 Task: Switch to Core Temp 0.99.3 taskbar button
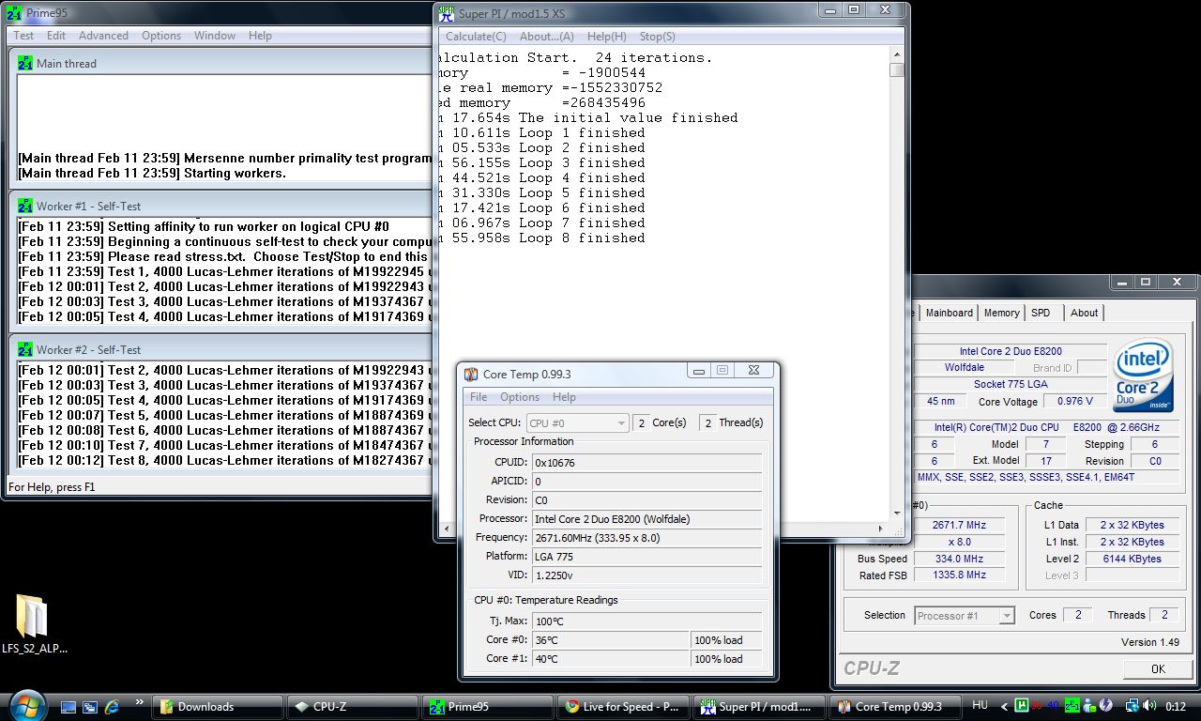(893, 707)
